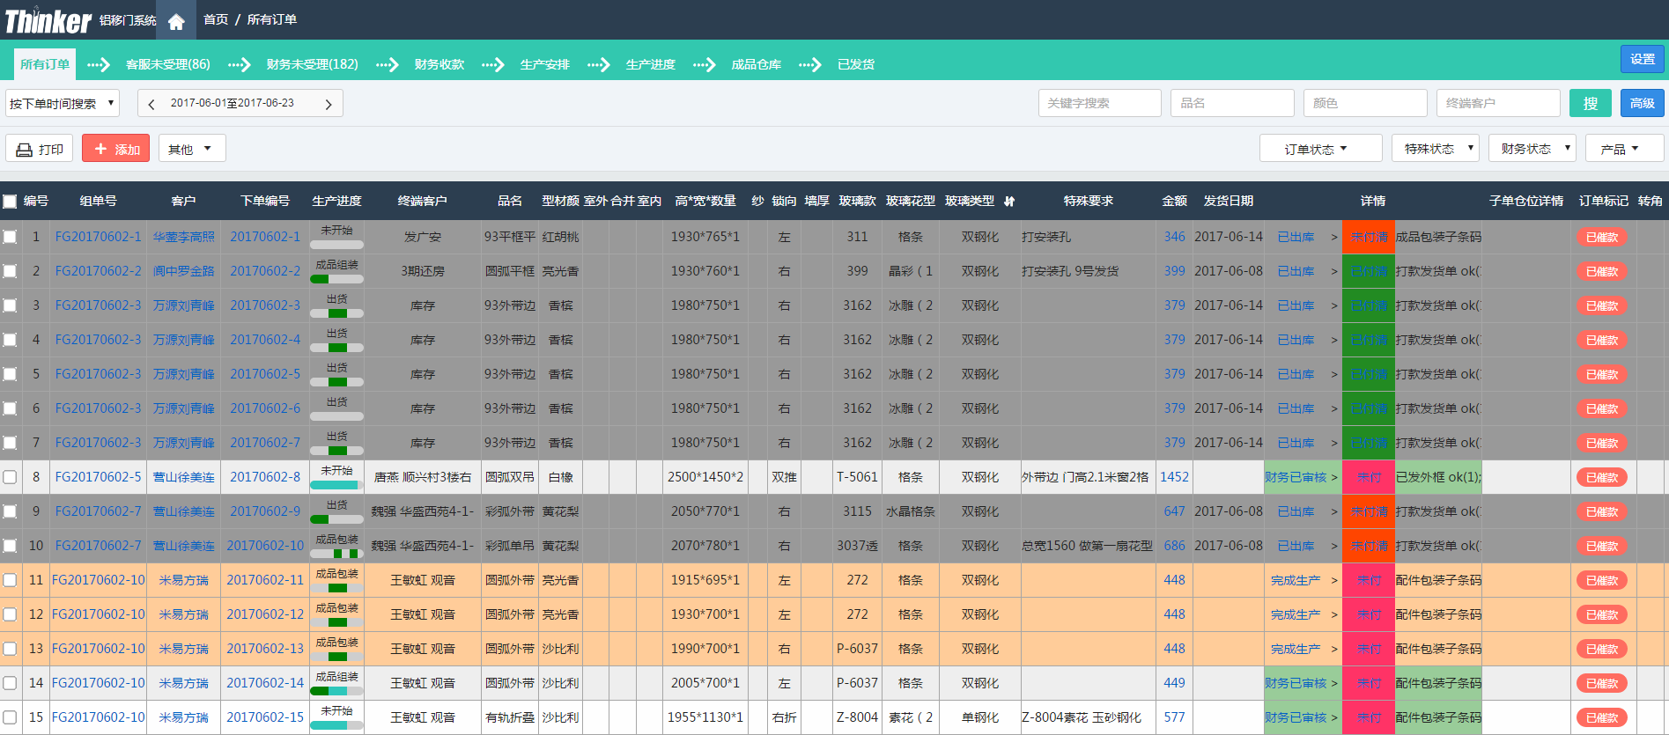Focus the 品名 input field
The width and height of the screenshot is (1669, 735).
coord(1232,103)
